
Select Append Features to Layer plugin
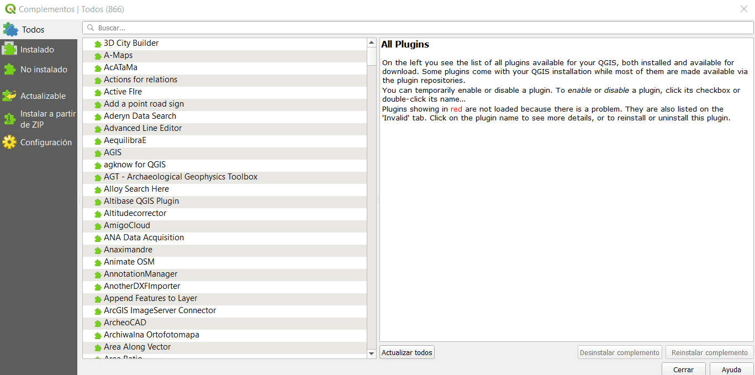click(225, 298)
